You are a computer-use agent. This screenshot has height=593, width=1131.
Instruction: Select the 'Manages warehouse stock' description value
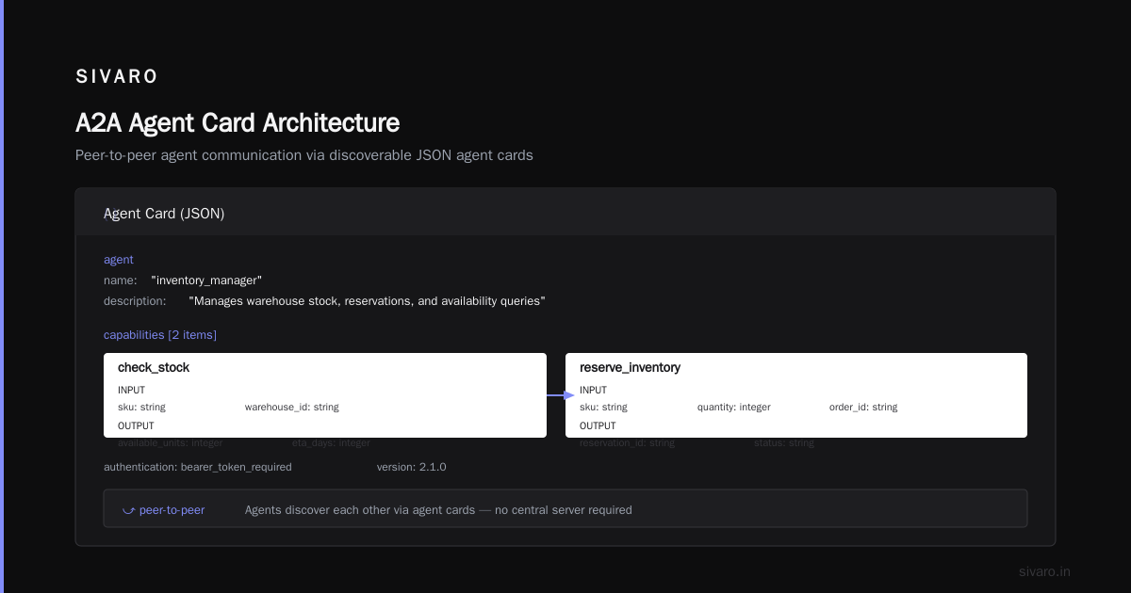click(x=367, y=301)
